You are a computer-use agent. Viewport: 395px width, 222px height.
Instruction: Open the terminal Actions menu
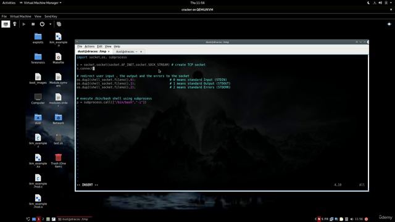point(89,47)
